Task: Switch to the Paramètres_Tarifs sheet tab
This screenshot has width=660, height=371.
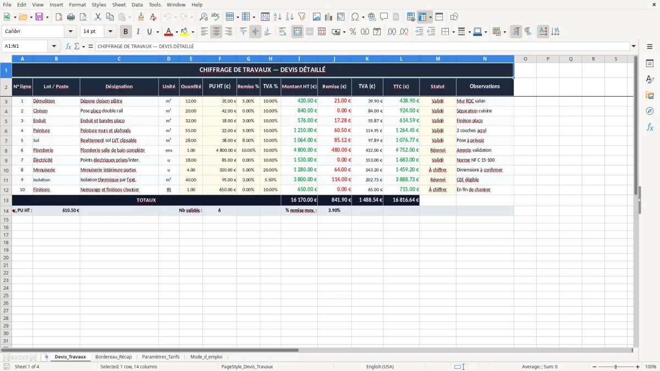Action: 161,357
